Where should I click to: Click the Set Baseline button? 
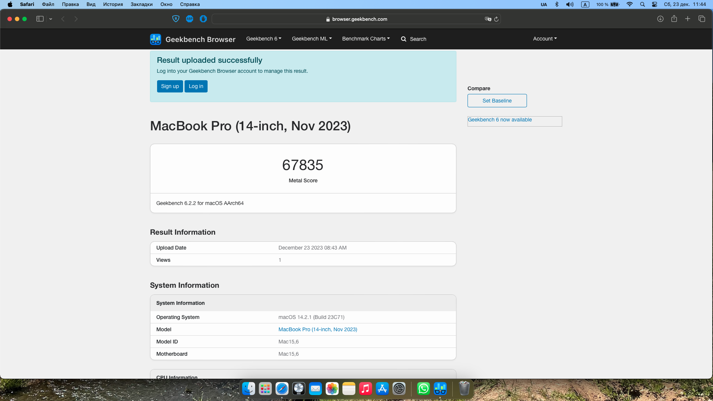coord(497,101)
